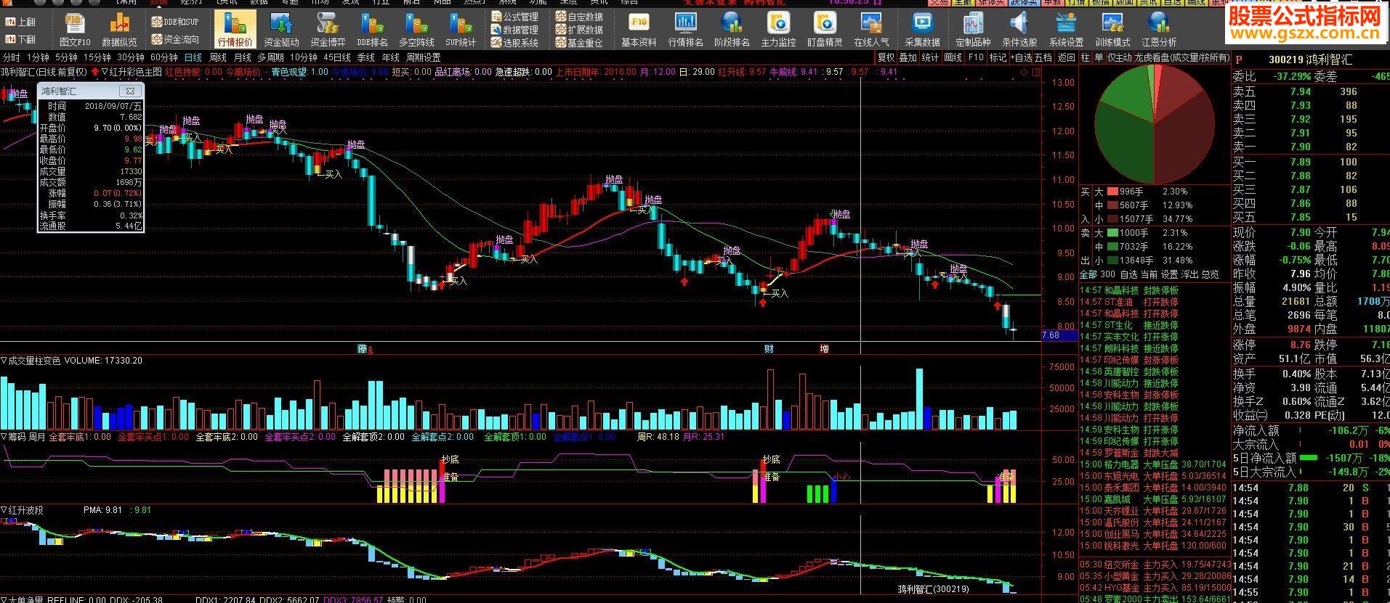Screen dimensions: 1390x603
Task: Expand the 红升彩色主图 indicator dropdown
Action: 105,72
